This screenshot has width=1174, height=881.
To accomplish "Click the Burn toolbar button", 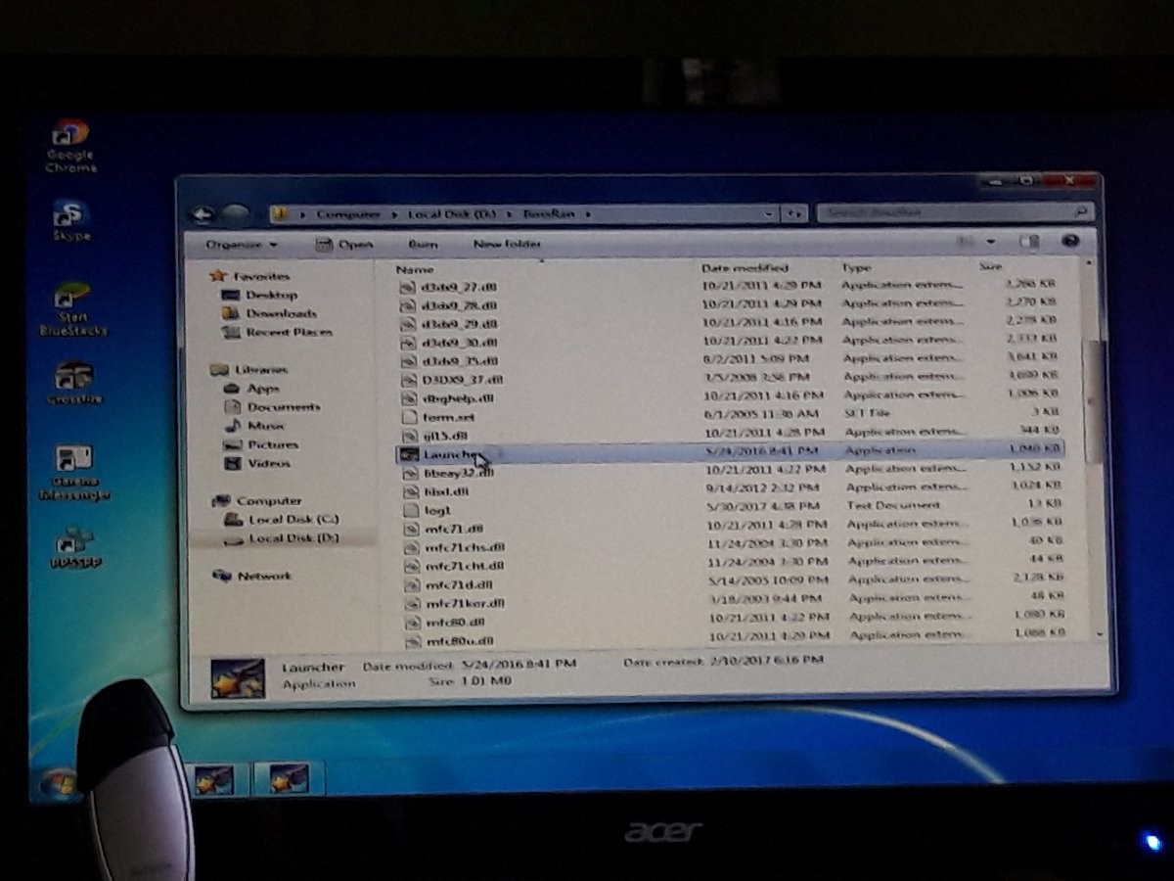I will (x=423, y=244).
